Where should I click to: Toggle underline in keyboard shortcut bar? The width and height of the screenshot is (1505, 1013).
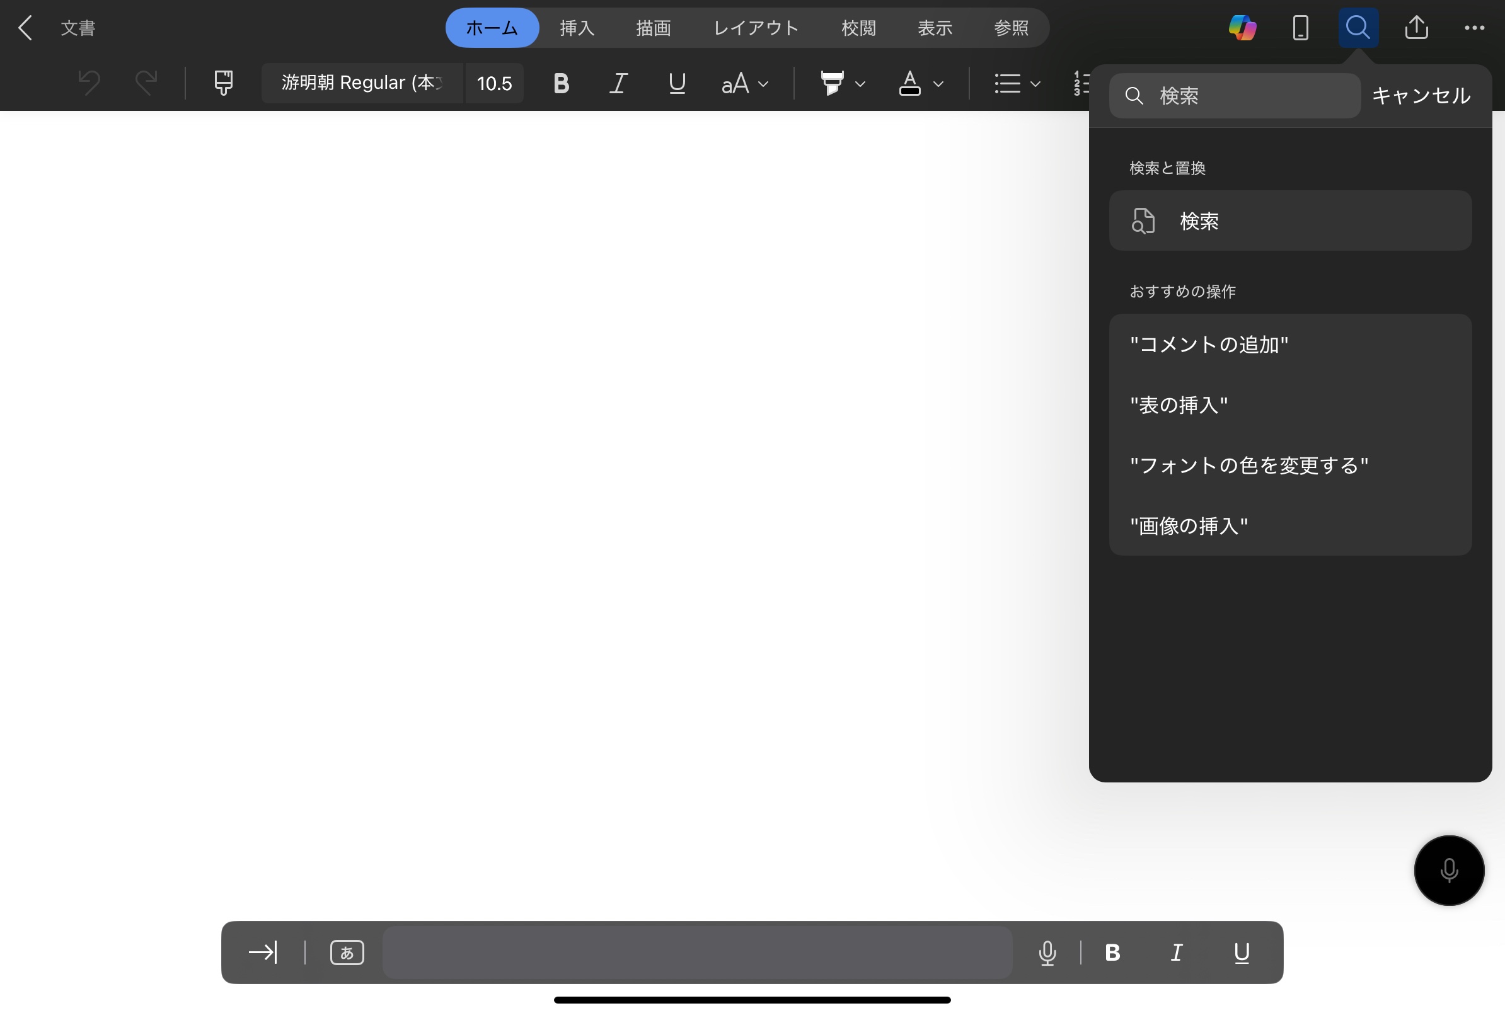(x=1241, y=953)
